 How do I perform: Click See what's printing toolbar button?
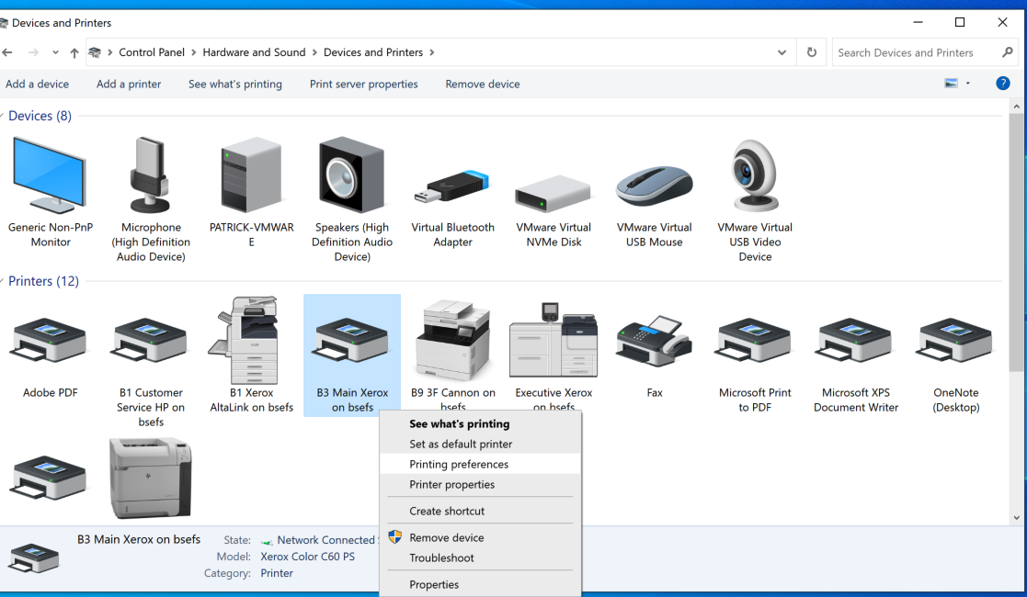[235, 84]
